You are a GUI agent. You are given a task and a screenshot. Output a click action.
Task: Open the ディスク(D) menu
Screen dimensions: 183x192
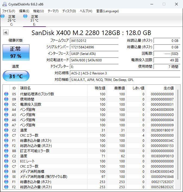click(x=69, y=11)
